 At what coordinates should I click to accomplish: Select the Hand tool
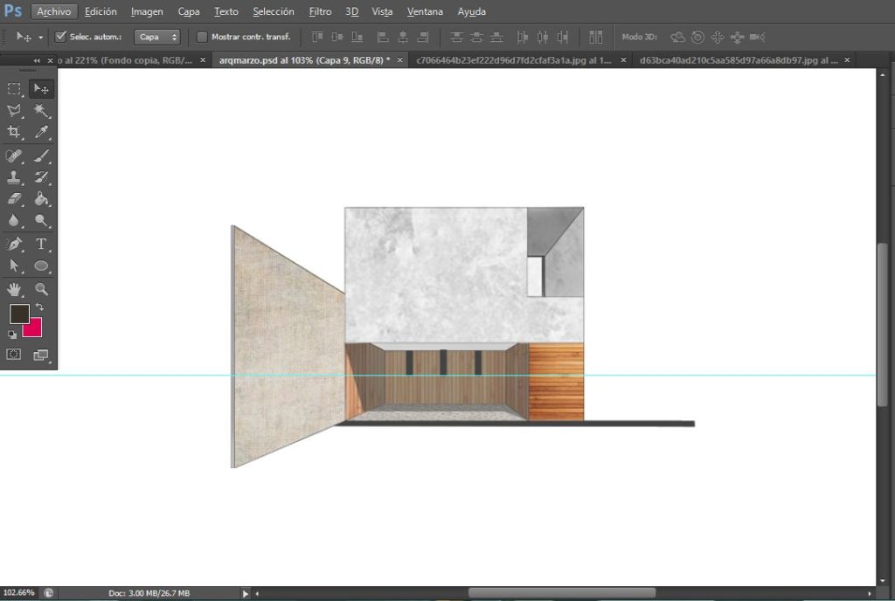[14, 289]
